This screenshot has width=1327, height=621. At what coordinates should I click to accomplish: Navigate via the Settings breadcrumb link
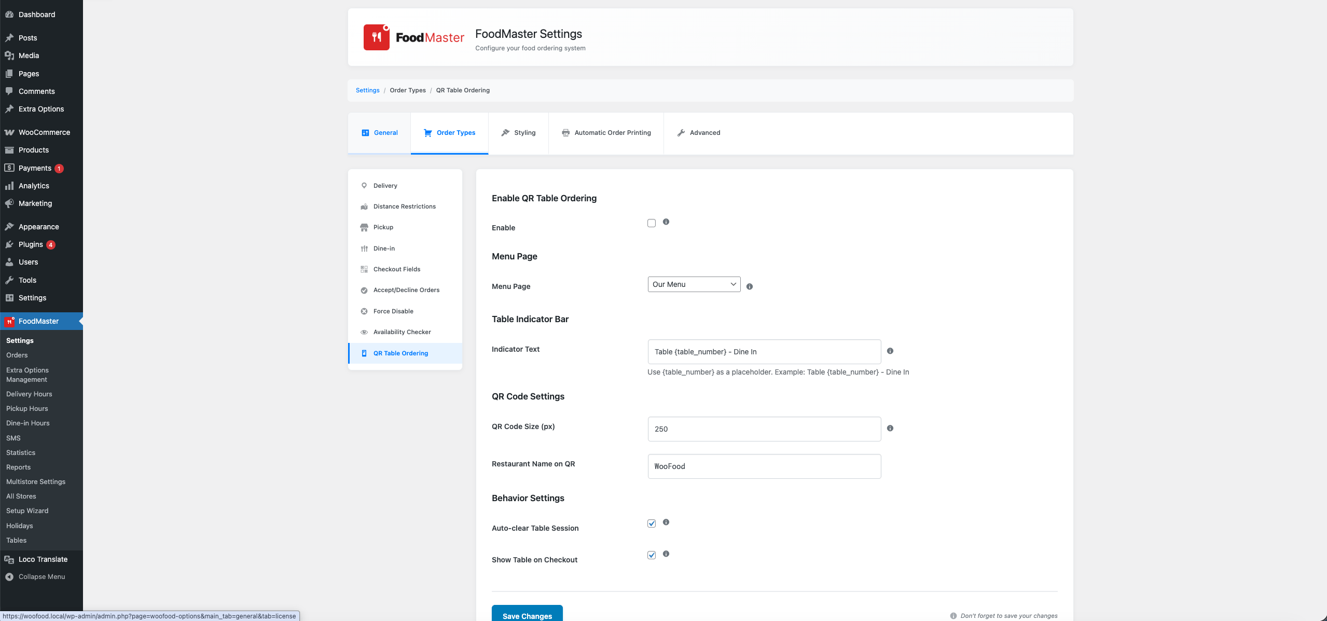pos(367,90)
